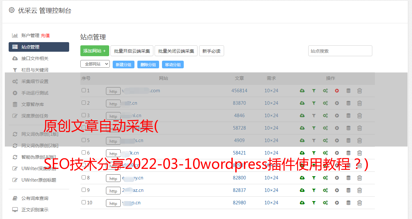Select the checkbox for site row 10

(84, 202)
